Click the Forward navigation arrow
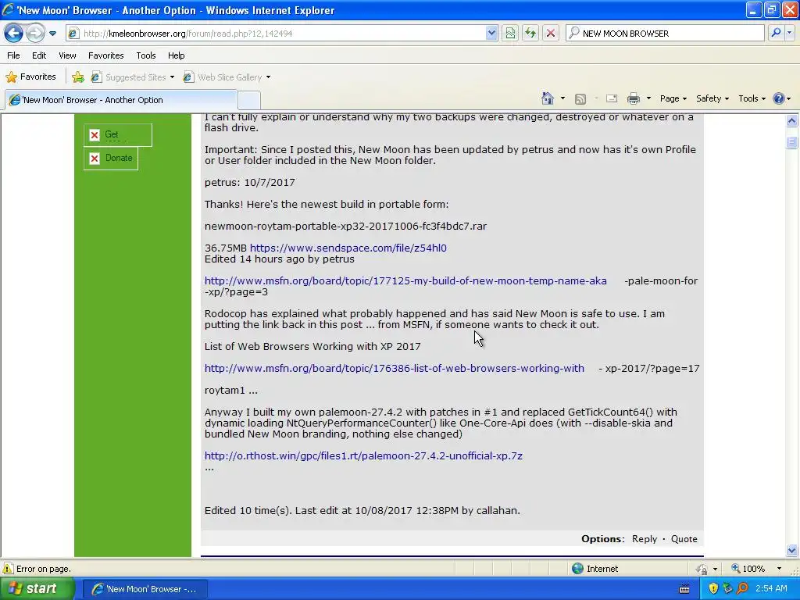The height and width of the screenshot is (600, 800). (x=34, y=33)
